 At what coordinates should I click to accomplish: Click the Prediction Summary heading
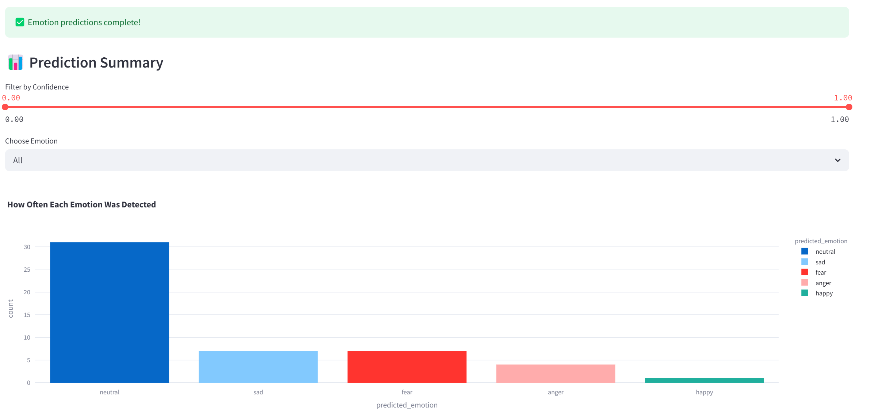coord(96,62)
